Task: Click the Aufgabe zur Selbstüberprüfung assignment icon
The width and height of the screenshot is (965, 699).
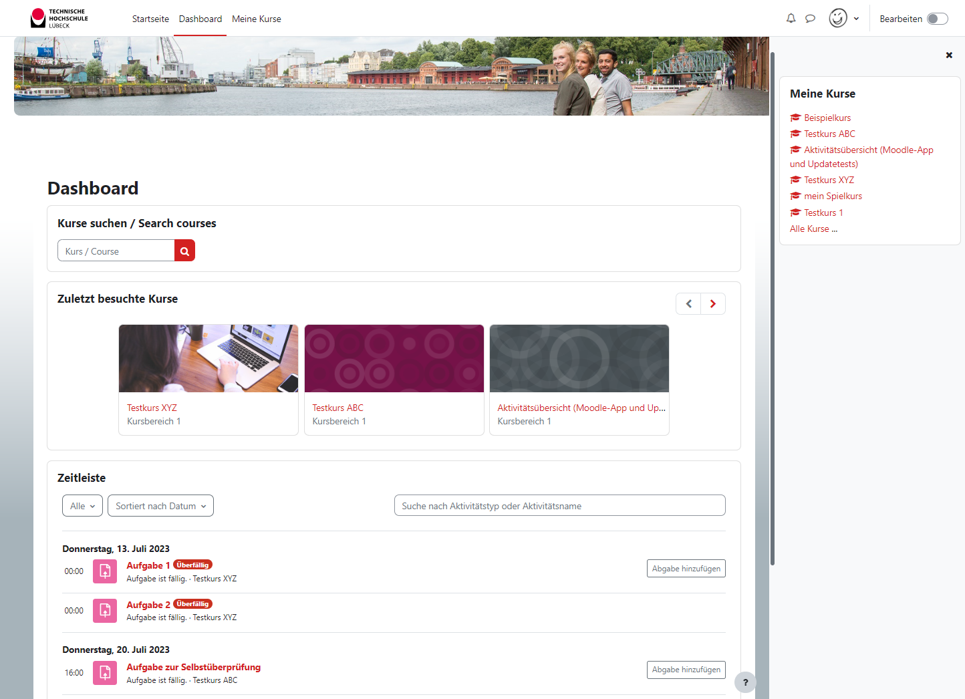Action: coord(105,673)
